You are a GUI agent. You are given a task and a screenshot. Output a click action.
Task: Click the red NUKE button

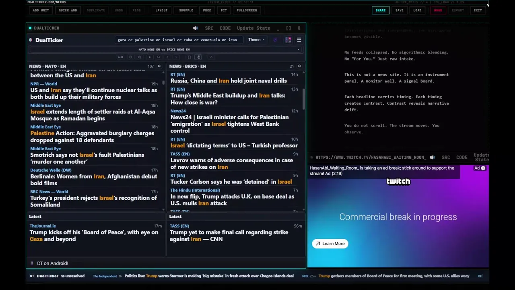[438, 10]
